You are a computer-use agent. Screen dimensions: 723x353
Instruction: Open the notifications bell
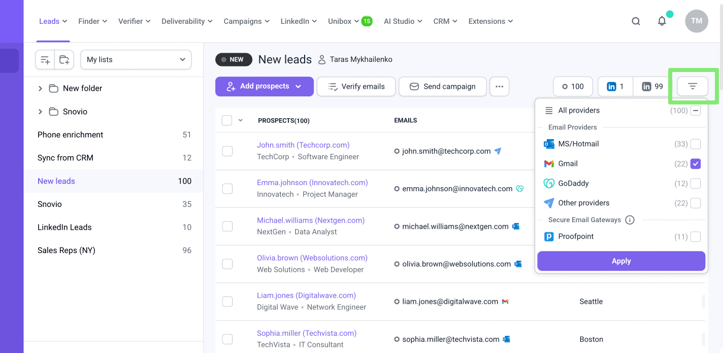(x=662, y=21)
